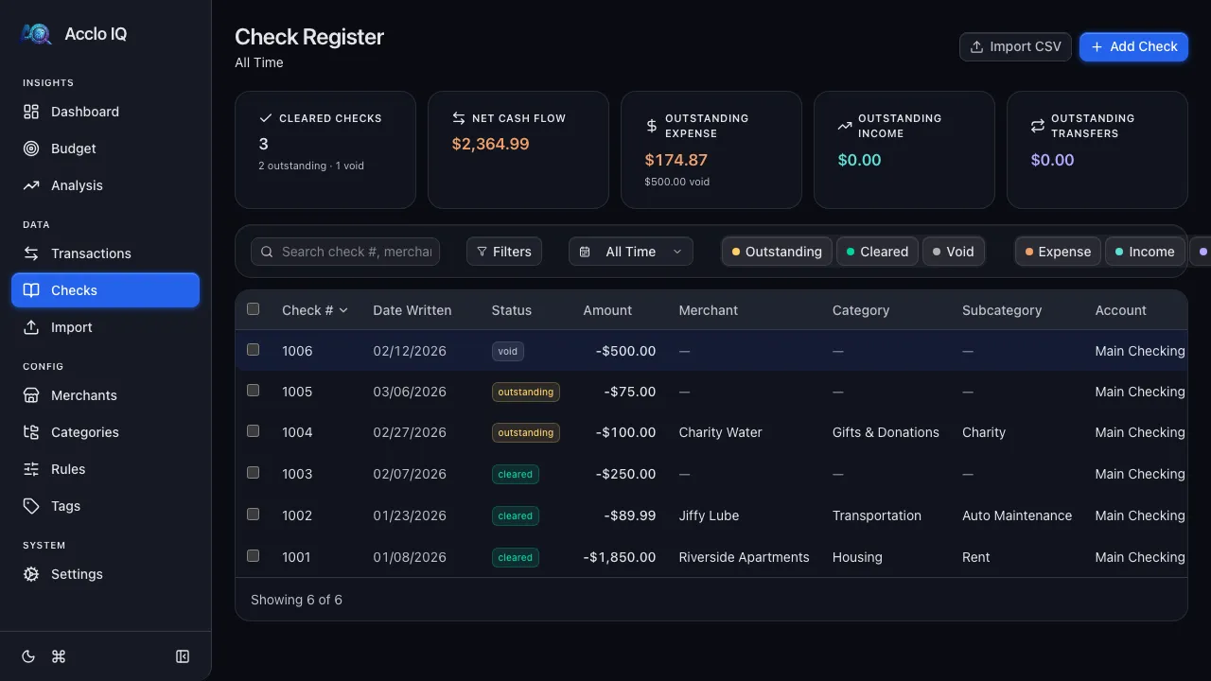Click the $2,364.99 net cash flow value
1211x681 pixels.
point(491,144)
